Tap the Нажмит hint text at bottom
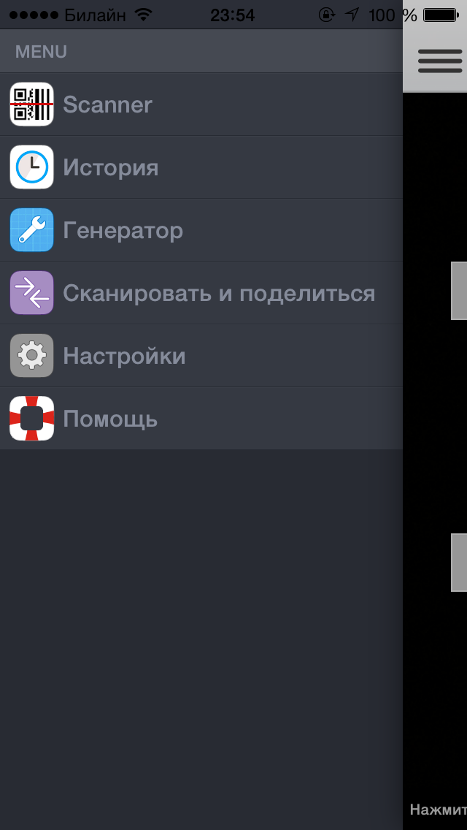The width and height of the screenshot is (467, 830). click(x=439, y=810)
